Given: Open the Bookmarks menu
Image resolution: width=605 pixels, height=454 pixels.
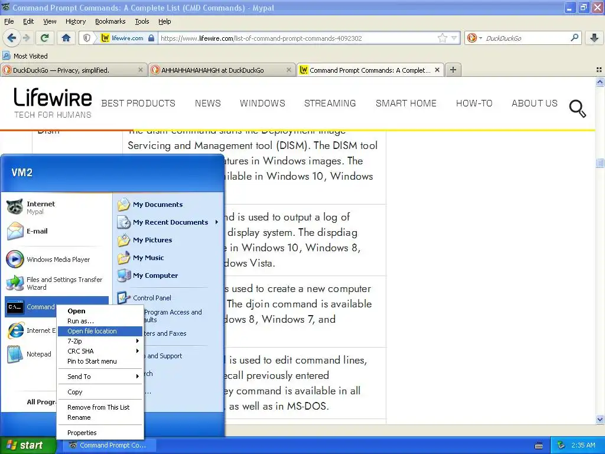Looking at the screenshot, I should 110,21.
